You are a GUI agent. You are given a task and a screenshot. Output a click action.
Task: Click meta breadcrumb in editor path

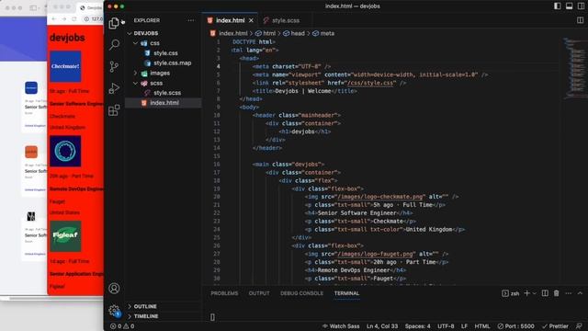tap(323, 33)
